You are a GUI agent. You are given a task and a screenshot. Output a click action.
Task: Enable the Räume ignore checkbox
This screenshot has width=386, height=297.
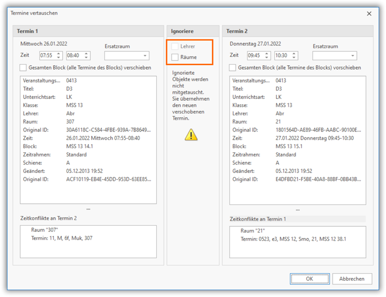pos(175,57)
